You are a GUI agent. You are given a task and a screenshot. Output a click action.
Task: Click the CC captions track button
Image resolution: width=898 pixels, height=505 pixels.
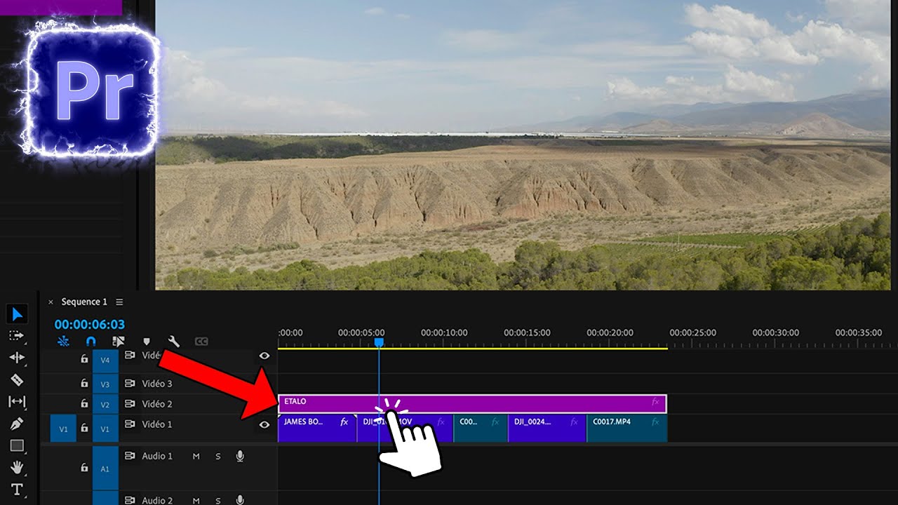[201, 342]
